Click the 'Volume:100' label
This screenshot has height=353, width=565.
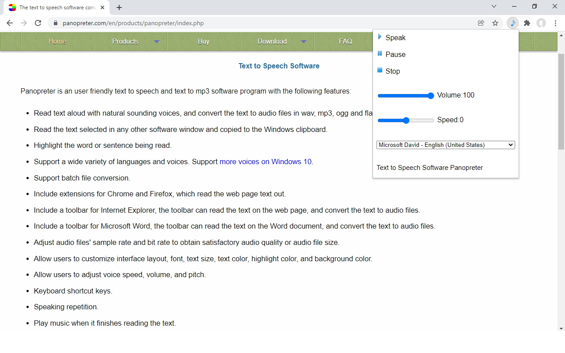coord(456,95)
